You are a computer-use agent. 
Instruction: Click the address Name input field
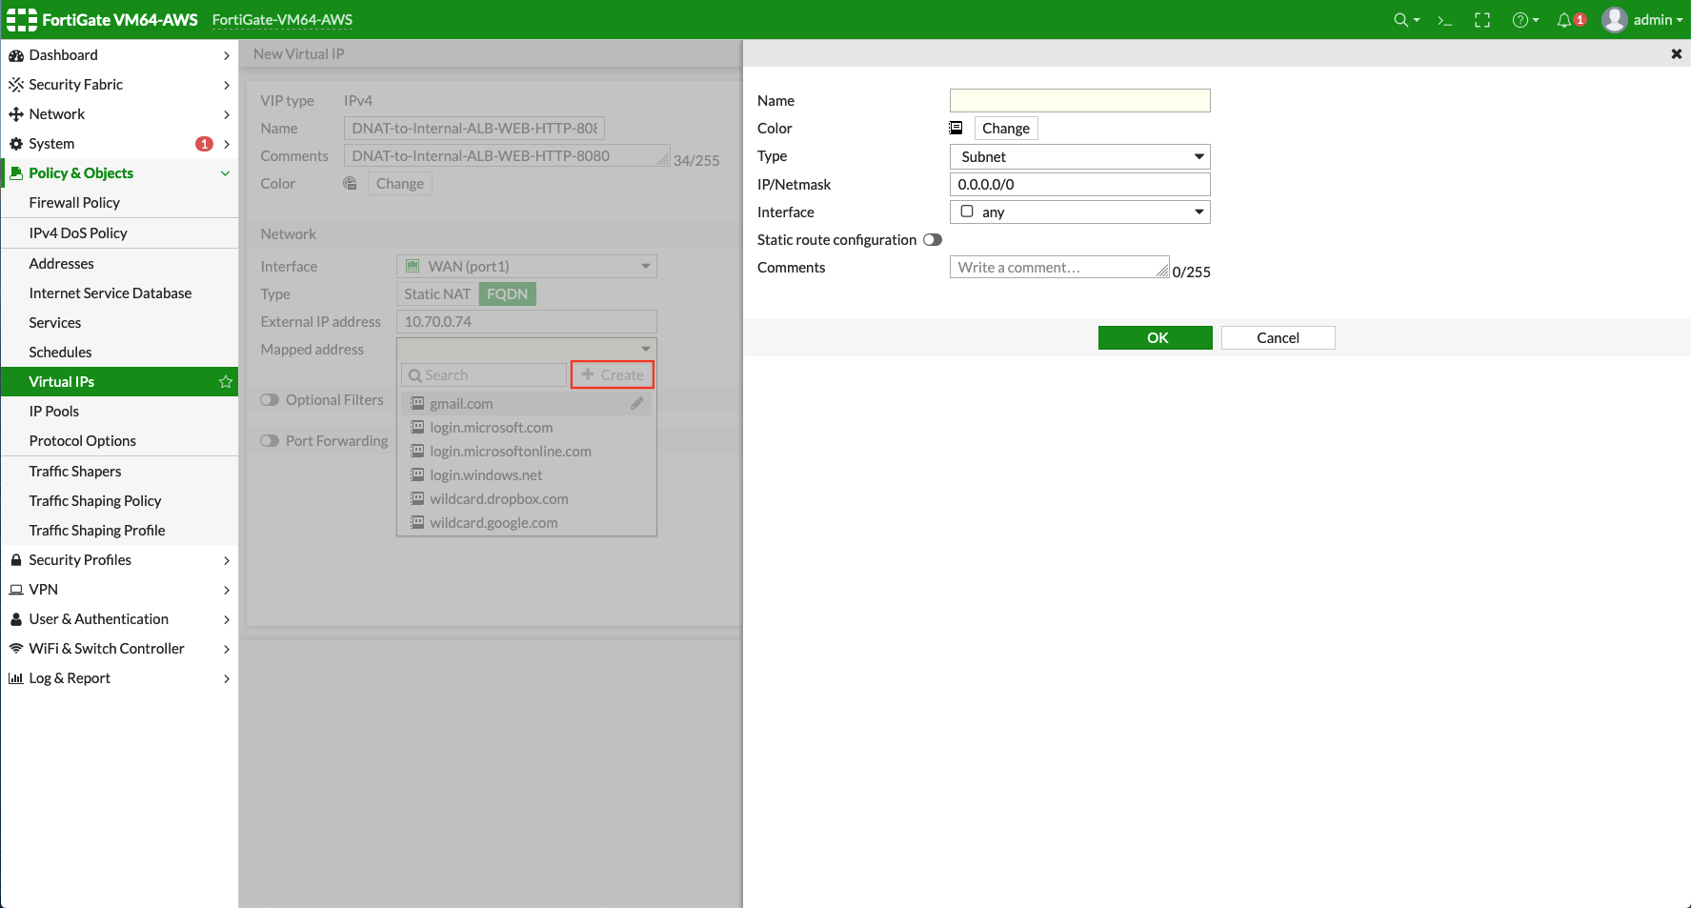pyautogui.click(x=1079, y=101)
